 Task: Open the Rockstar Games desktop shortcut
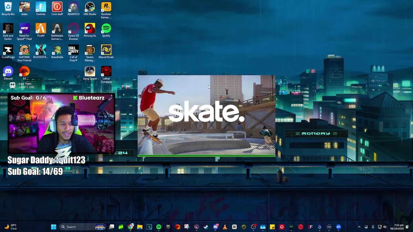coord(106,10)
